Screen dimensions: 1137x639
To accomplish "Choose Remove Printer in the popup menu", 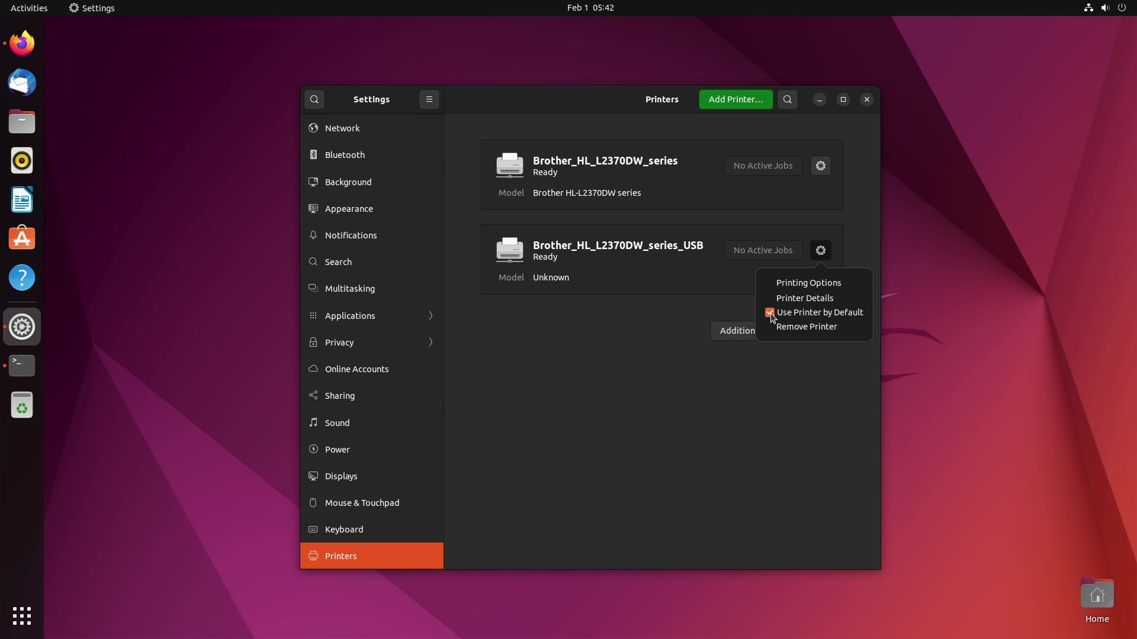I will 807,327.
